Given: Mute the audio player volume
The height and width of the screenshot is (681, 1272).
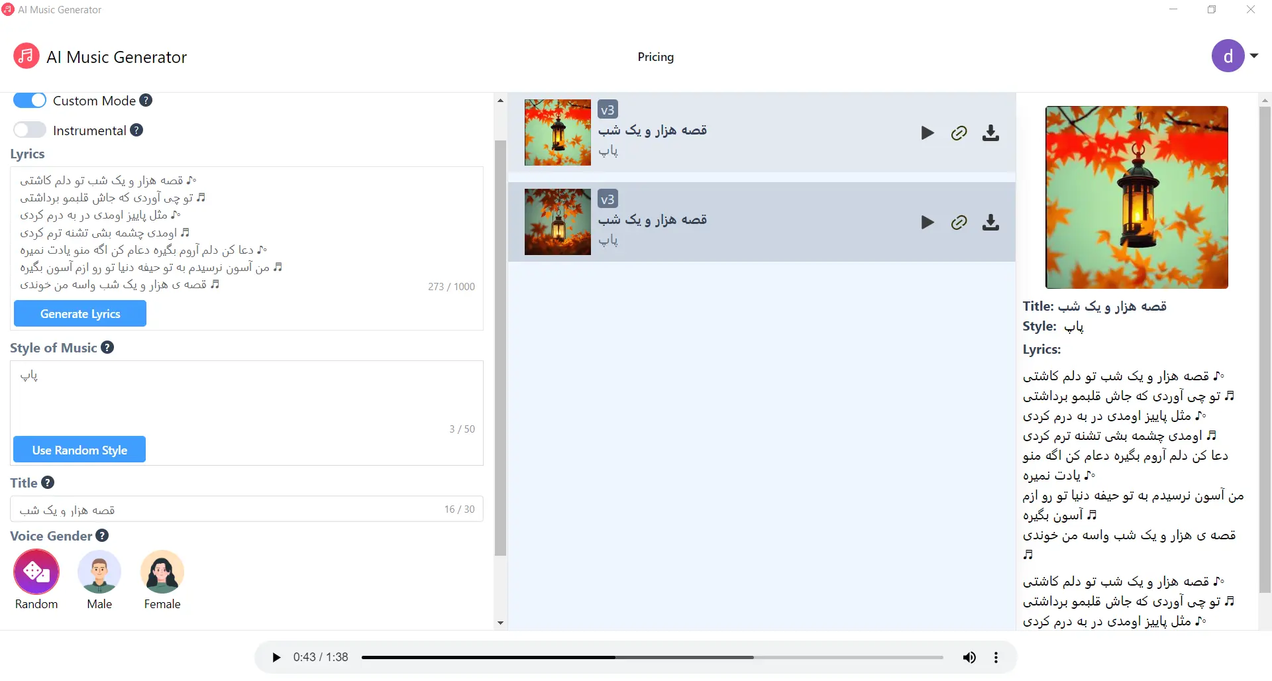Looking at the screenshot, I should click(969, 657).
